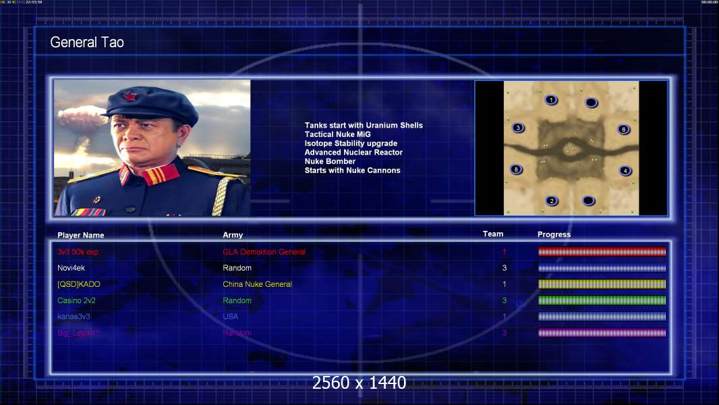Screen dimensions: 719x405
Task: Select player kanas3v3
Action: click(74, 317)
